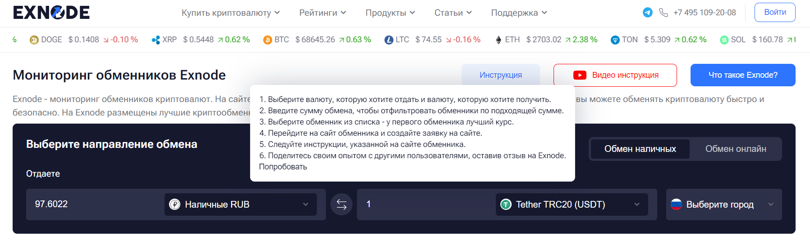Open the Купить криптовалюту menu
Image resolution: width=810 pixels, height=240 pixels.
[x=231, y=13]
